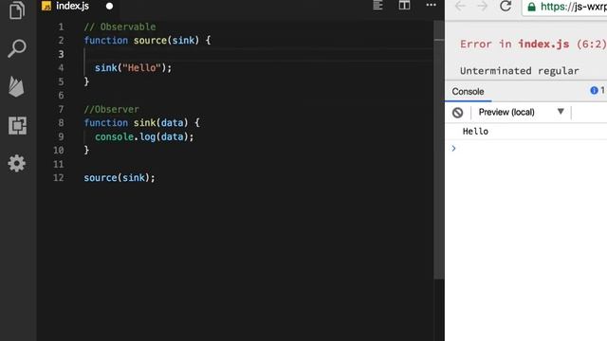607x341 pixels.
Task: Click the index.js link in error message
Action: [543, 45]
